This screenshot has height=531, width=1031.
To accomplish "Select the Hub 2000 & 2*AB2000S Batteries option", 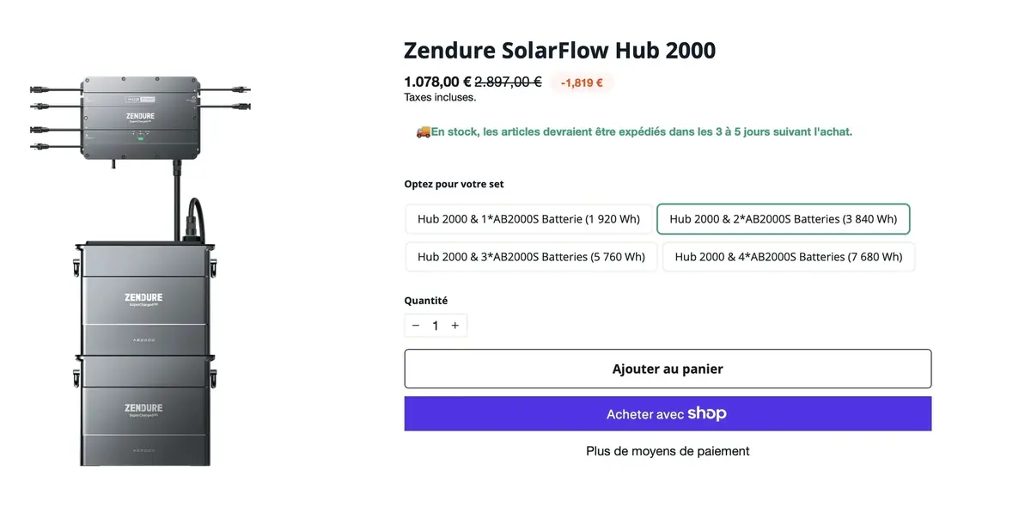I will coord(783,219).
